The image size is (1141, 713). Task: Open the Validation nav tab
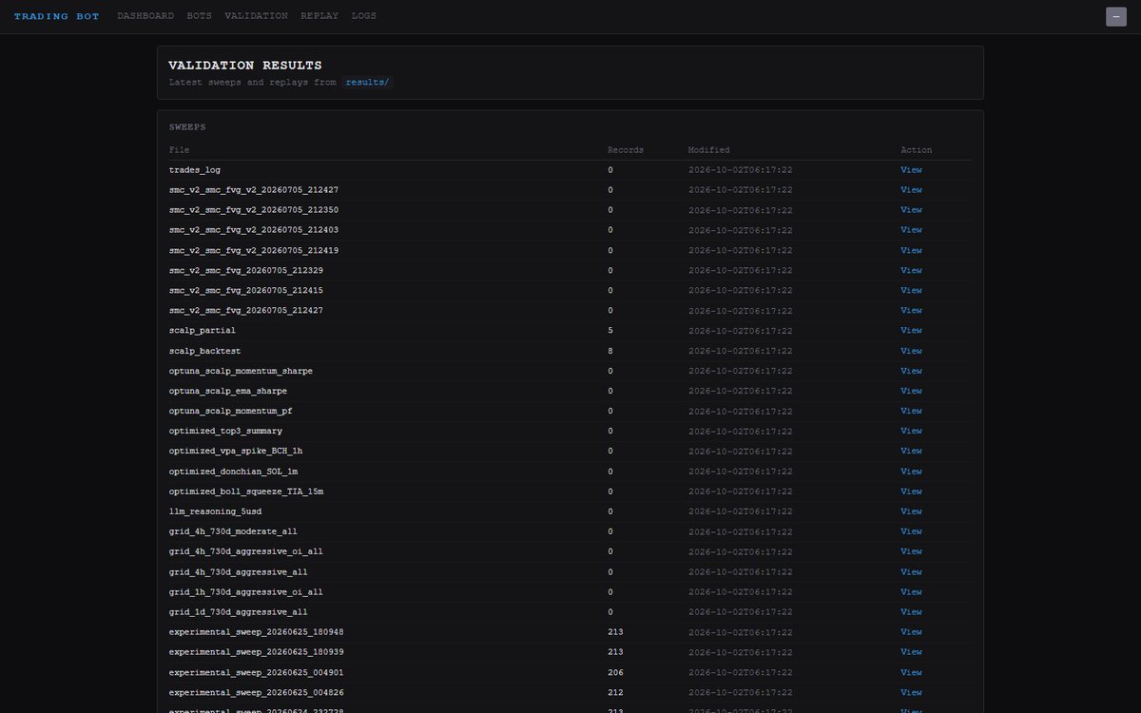point(257,16)
